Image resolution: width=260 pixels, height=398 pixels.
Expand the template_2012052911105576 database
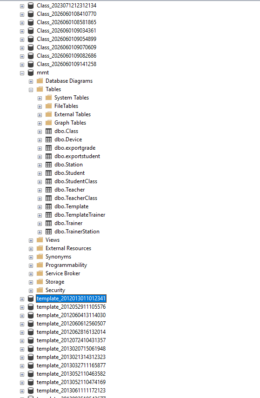[22, 308]
